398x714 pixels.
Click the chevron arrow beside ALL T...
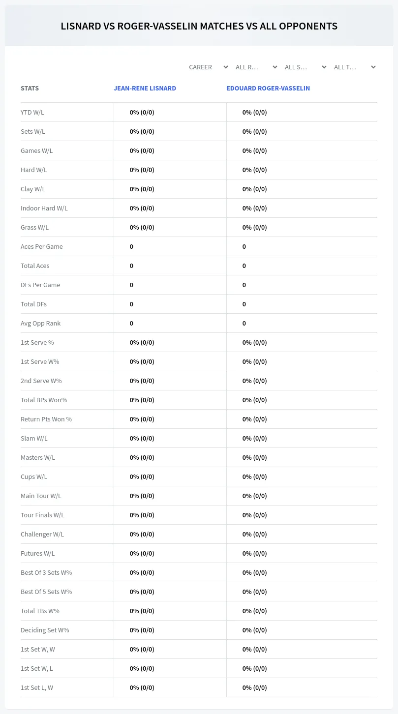[373, 67]
